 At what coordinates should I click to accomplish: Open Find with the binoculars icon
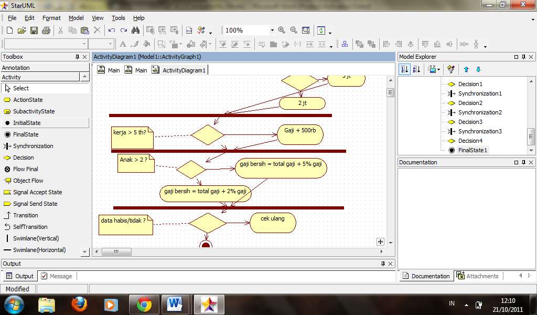pos(136,30)
